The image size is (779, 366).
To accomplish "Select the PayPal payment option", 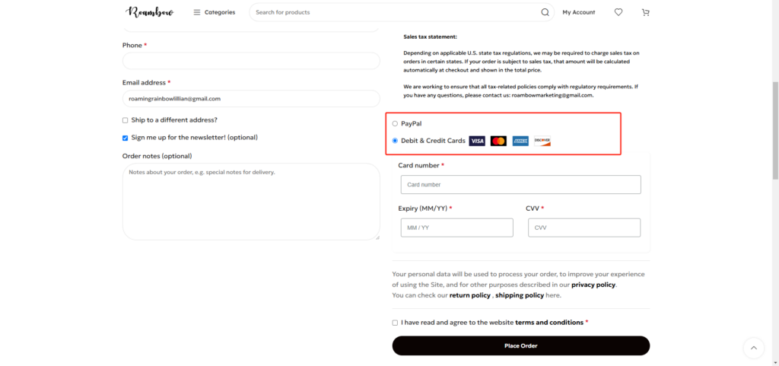I will [x=395, y=124].
